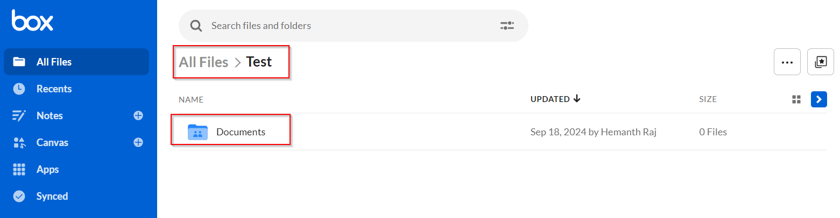Viewport: 840px width, 218px height.
Task: Open All Files in the sidebar
Action: (76, 62)
